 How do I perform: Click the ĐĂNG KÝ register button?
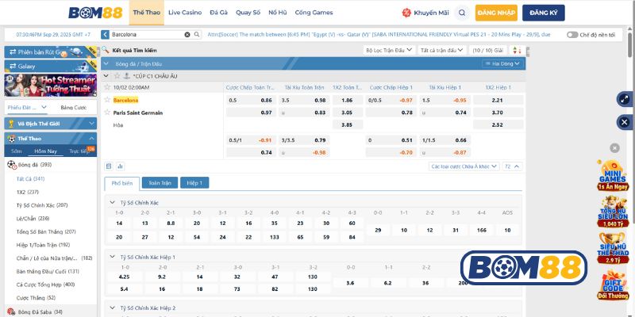click(543, 13)
